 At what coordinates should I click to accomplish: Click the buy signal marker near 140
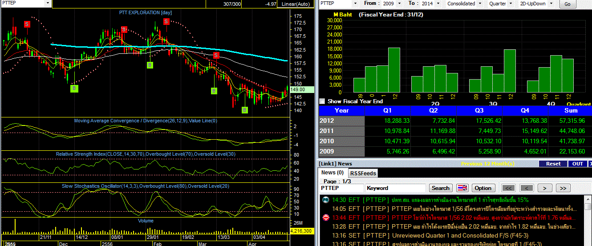[x=245, y=110]
